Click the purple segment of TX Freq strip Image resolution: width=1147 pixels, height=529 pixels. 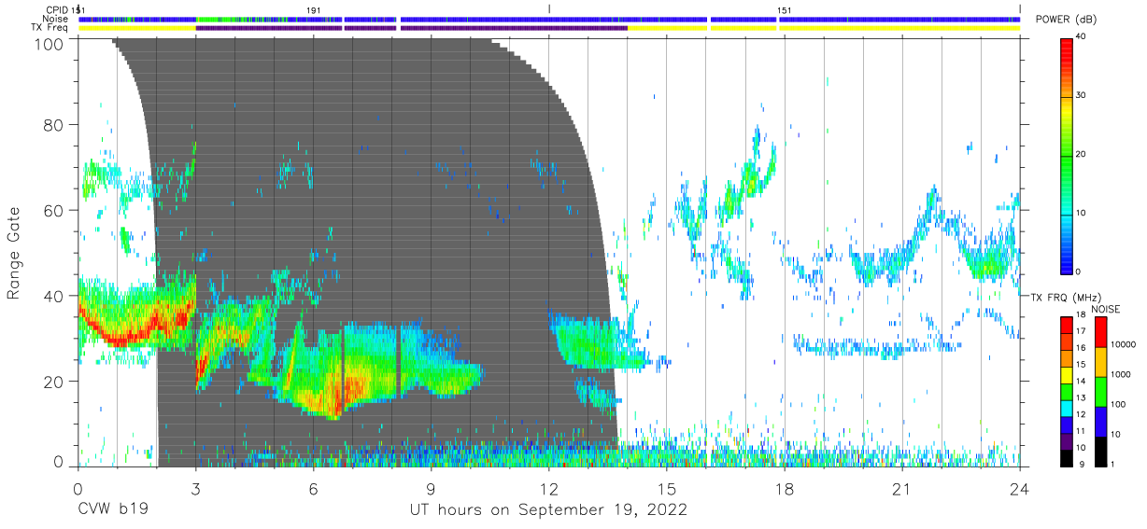pos(411,28)
